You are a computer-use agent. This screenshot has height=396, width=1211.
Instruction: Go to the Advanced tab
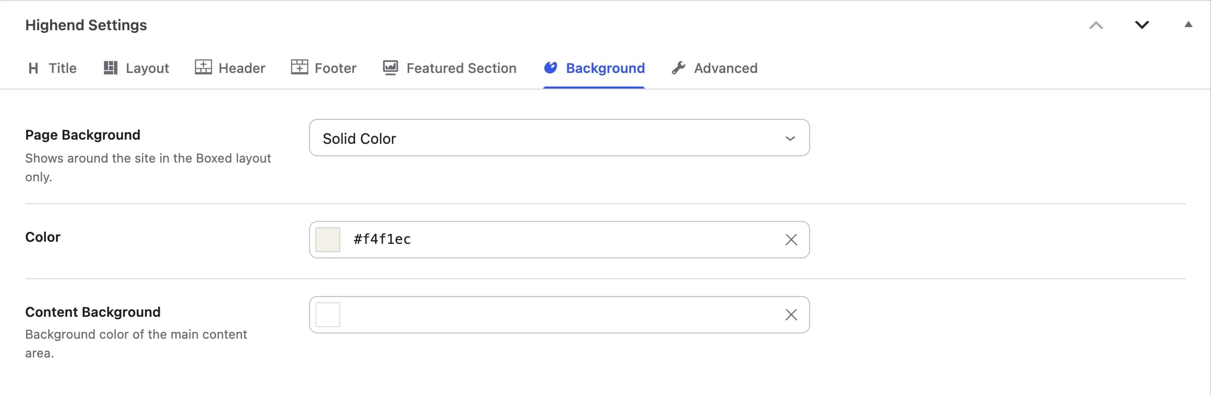(714, 68)
